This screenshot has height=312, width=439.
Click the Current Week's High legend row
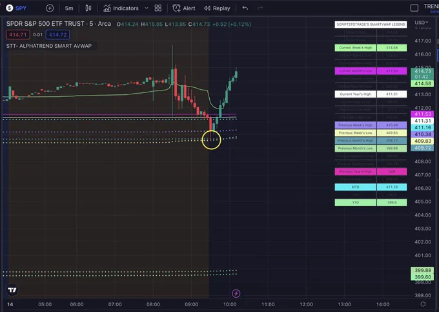pyautogui.click(x=371, y=48)
